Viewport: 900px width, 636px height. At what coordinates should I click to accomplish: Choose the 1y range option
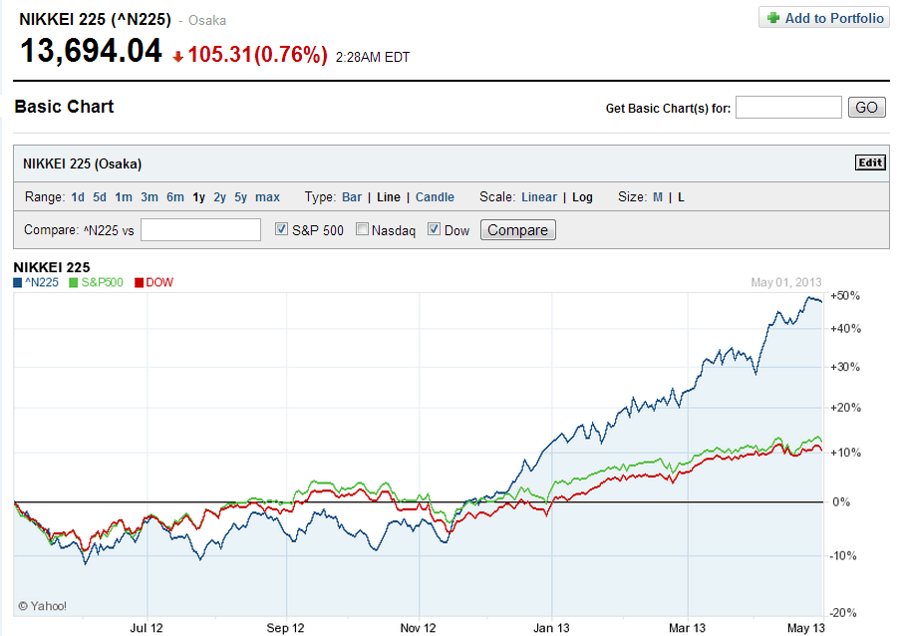(x=198, y=197)
